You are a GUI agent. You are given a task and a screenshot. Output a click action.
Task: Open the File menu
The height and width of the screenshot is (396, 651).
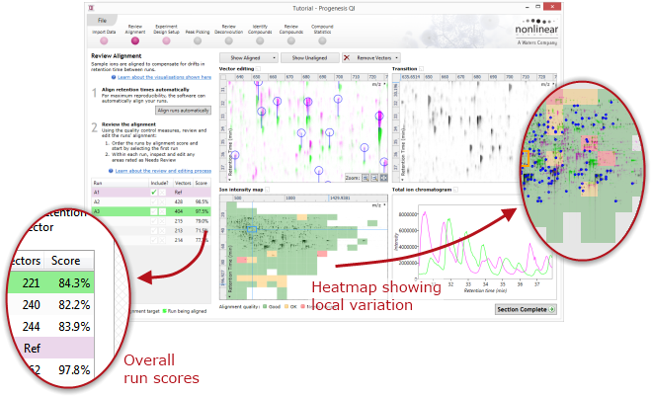102,20
